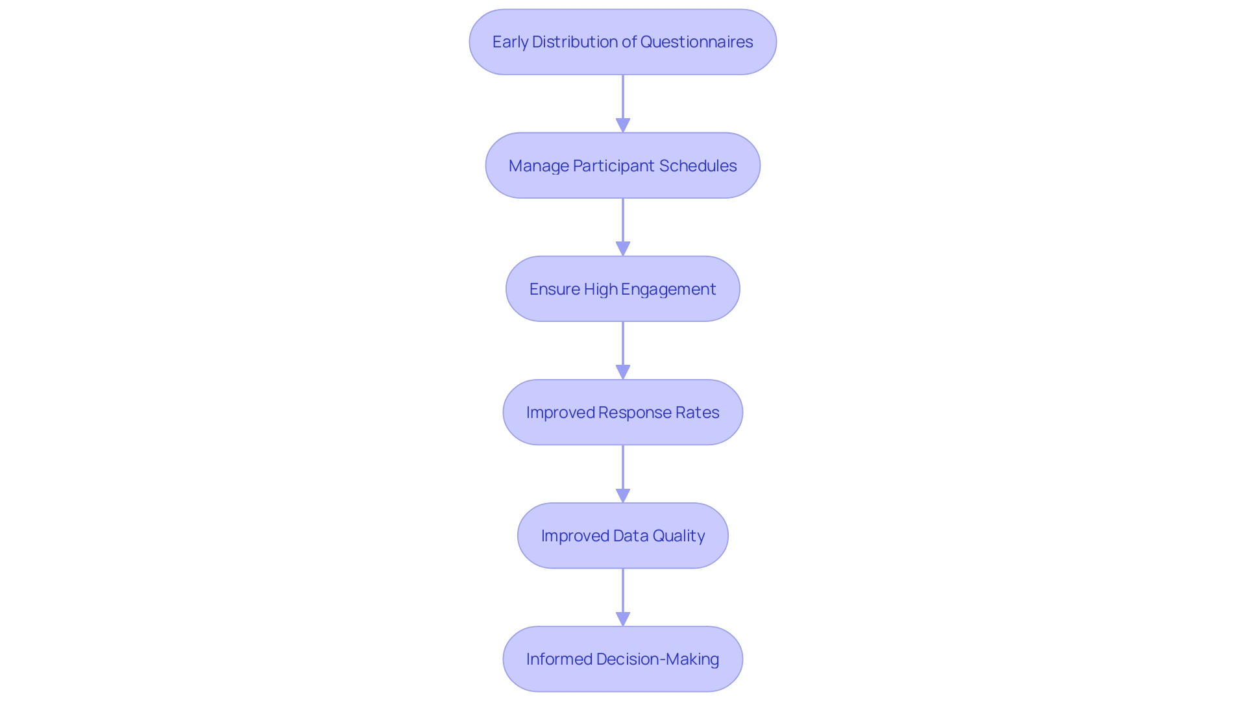Click the arrow between first and second nodes
The height and width of the screenshot is (701, 1246).
point(622,103)
